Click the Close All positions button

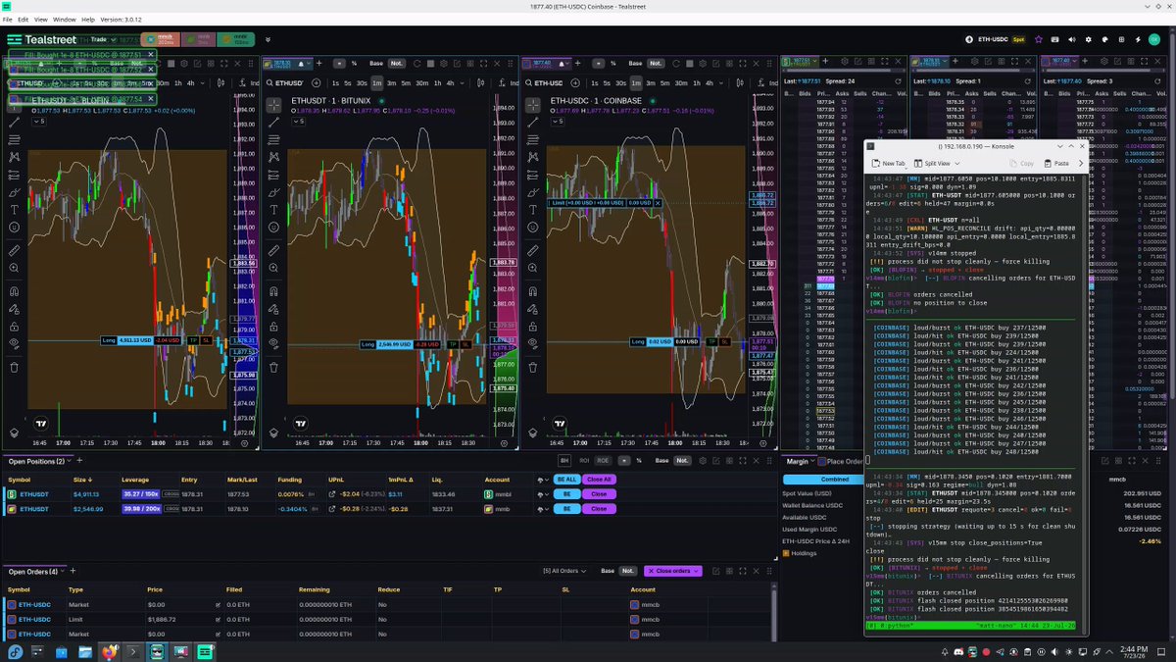click(599, 480)
